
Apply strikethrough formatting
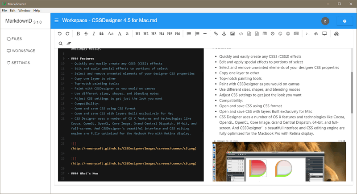pos(86,33)
